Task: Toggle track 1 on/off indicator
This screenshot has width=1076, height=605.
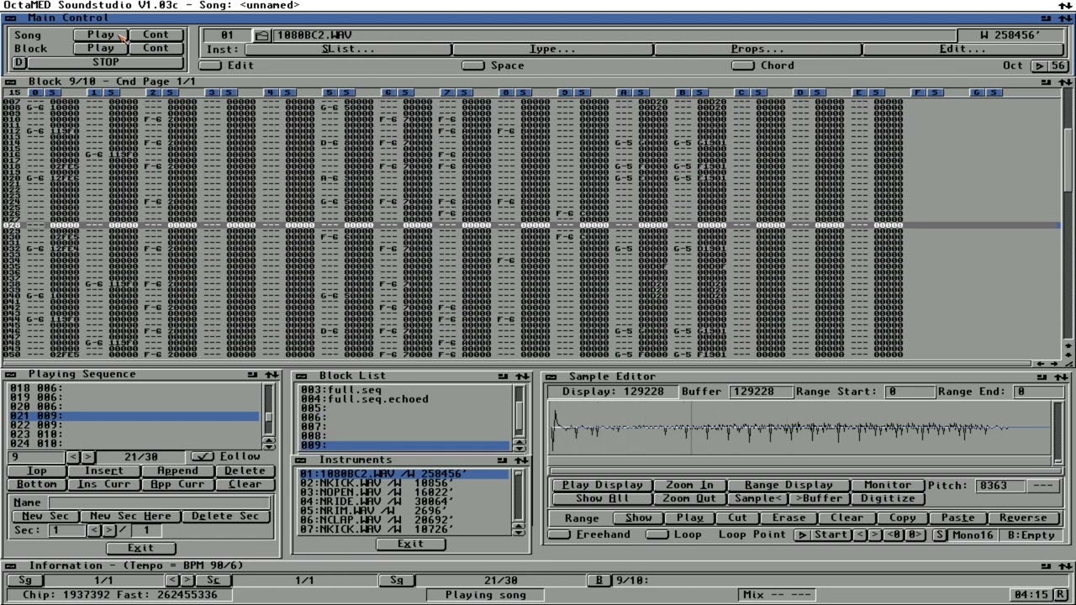Action: click(93, 92)
